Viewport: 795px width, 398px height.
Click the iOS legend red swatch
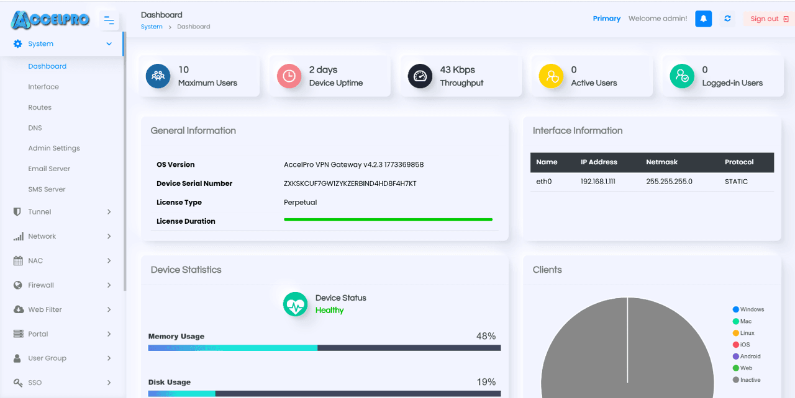(736, 345)
